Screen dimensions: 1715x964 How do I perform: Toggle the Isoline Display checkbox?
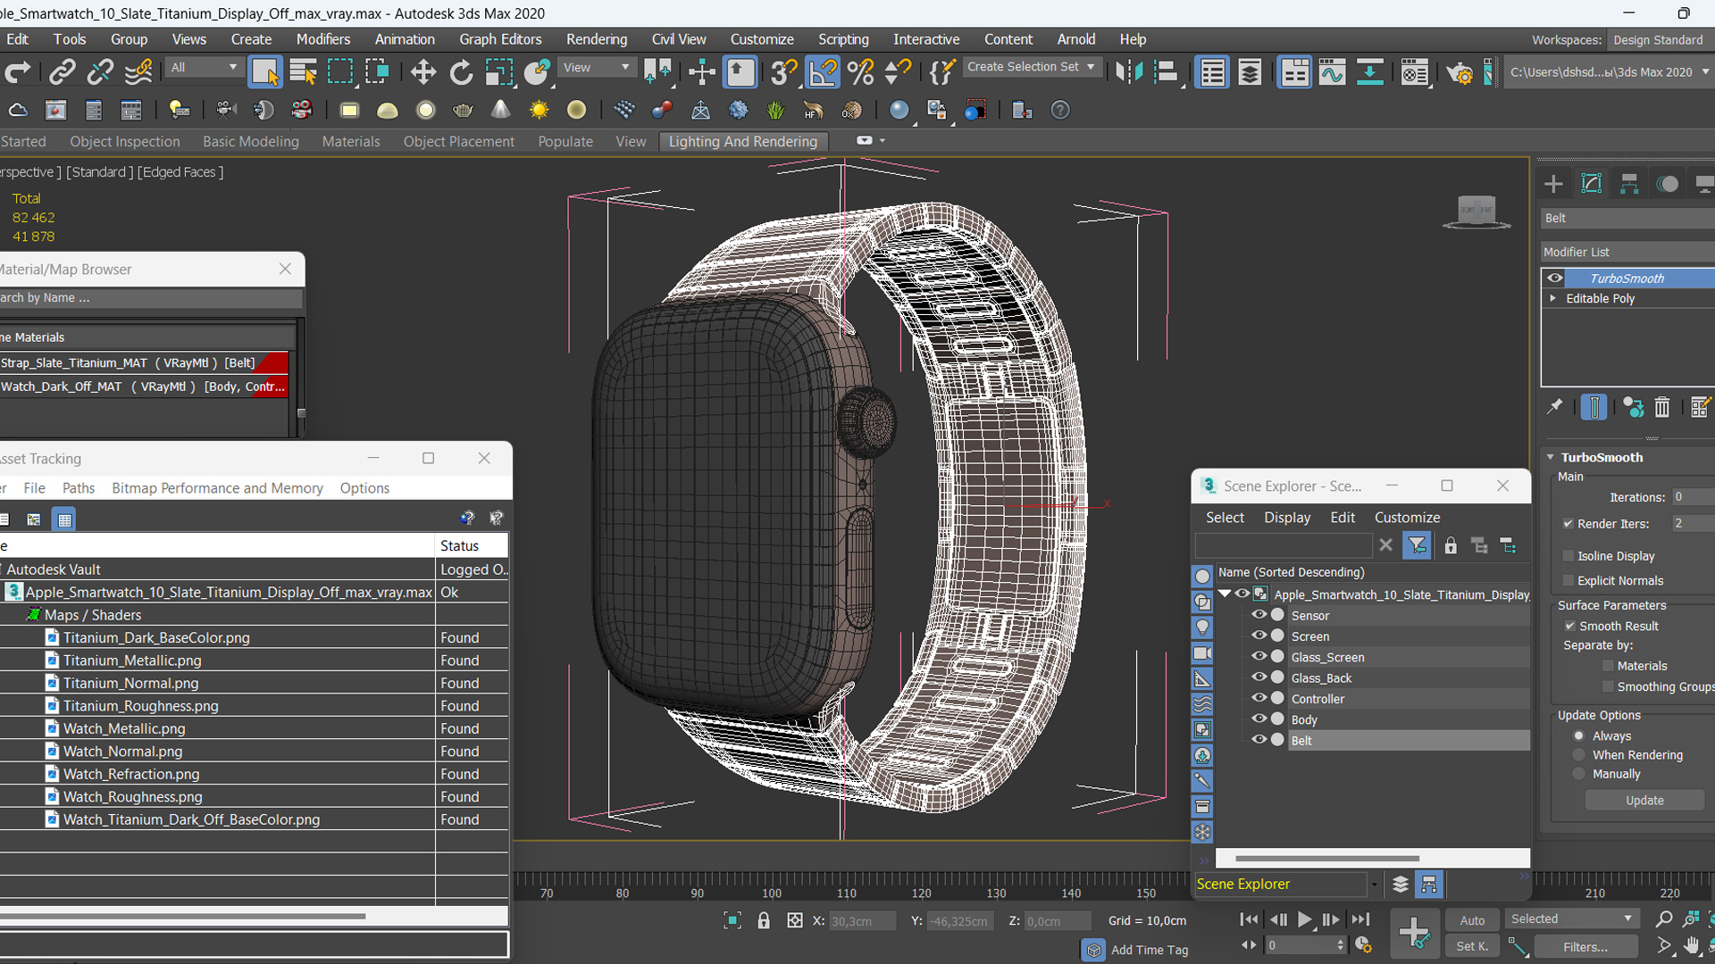pos(1568,556)
